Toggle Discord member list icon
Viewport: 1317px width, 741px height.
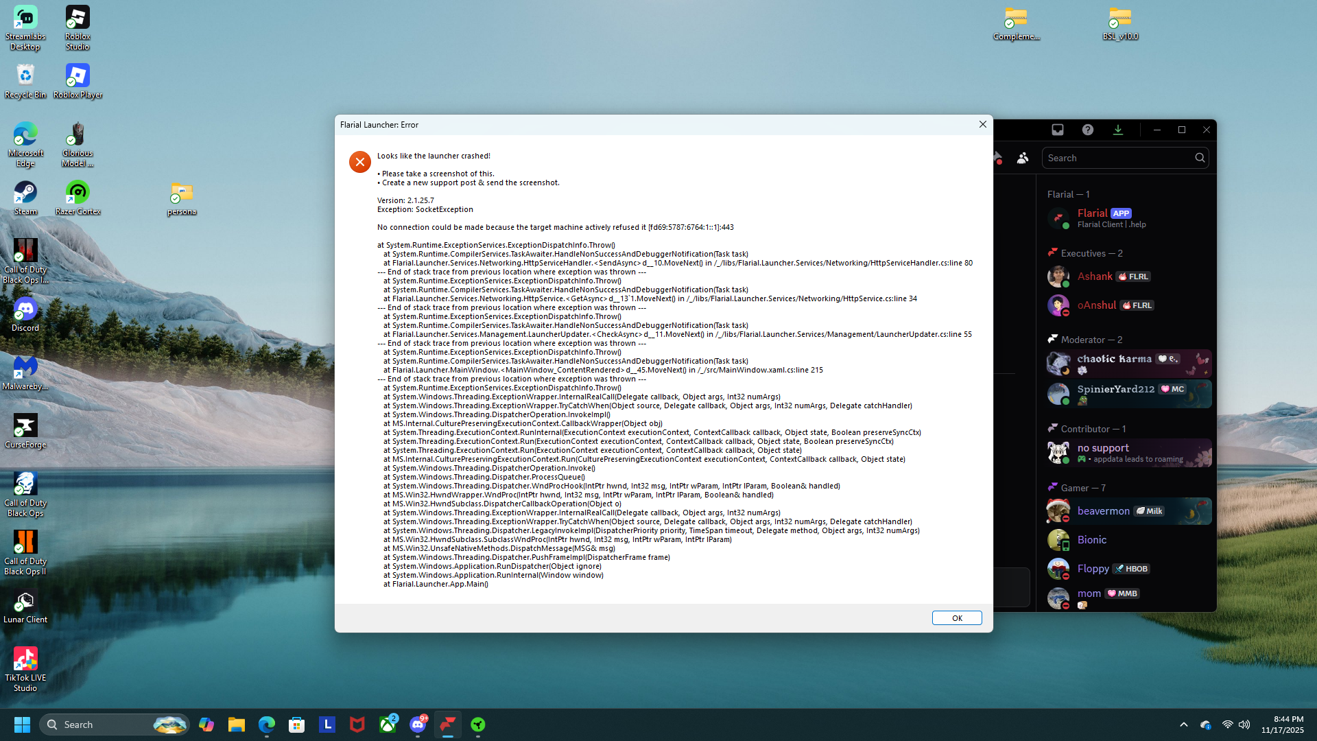1023,158
